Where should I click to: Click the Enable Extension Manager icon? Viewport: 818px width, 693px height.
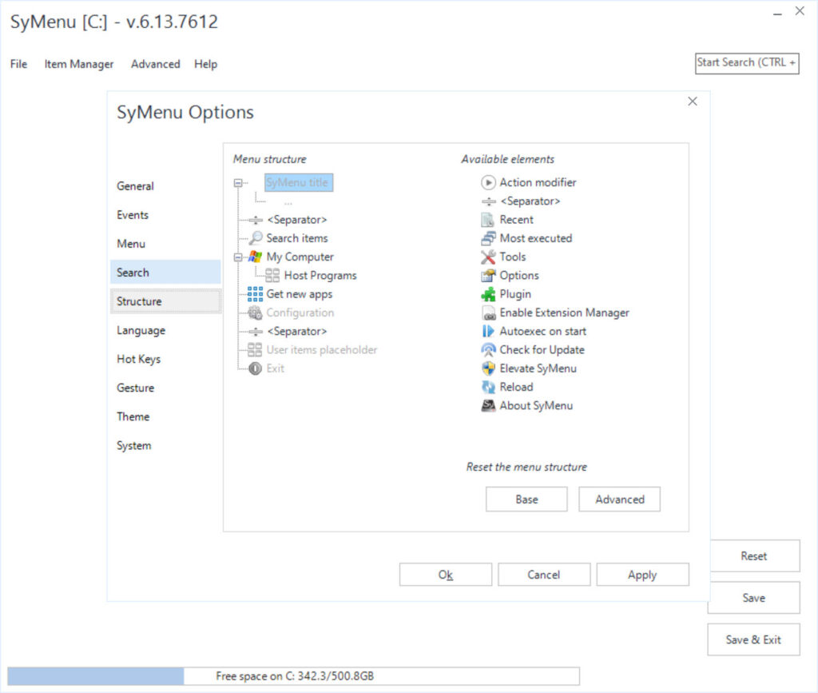pos(488,313)
